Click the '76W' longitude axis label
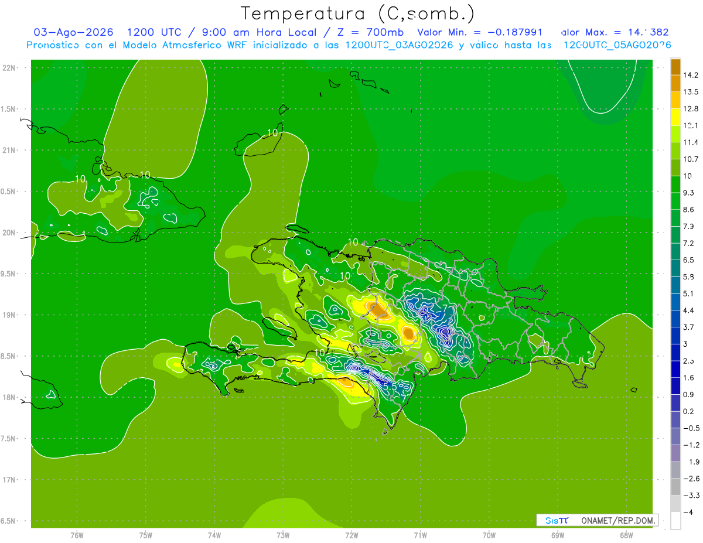This screenshot has height=543, width=703. point(77,535)
